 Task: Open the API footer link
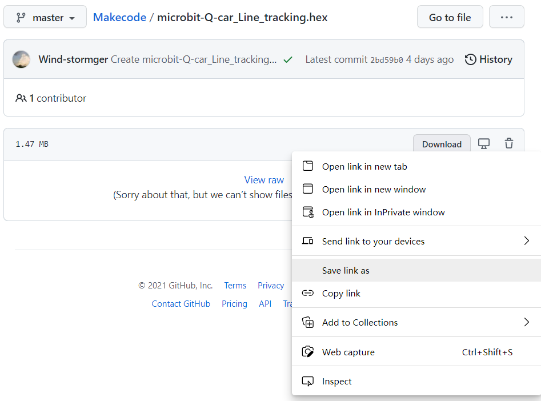265,304
